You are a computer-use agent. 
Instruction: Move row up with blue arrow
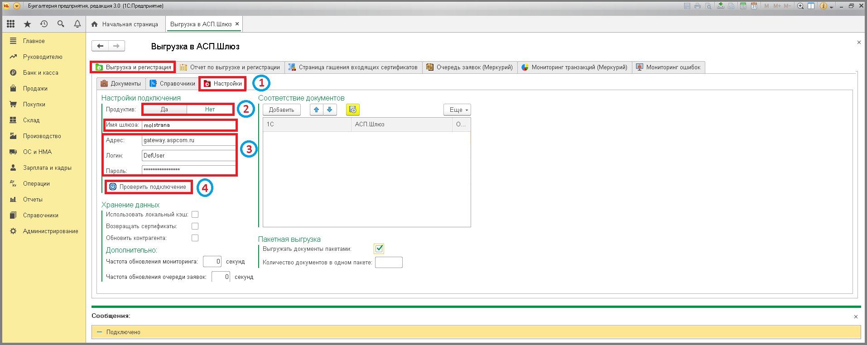click(x=317, y=110)
